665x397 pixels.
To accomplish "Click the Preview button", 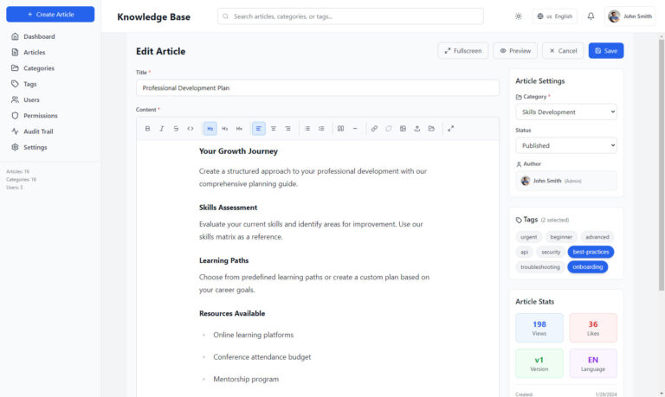I will [515, 51].
